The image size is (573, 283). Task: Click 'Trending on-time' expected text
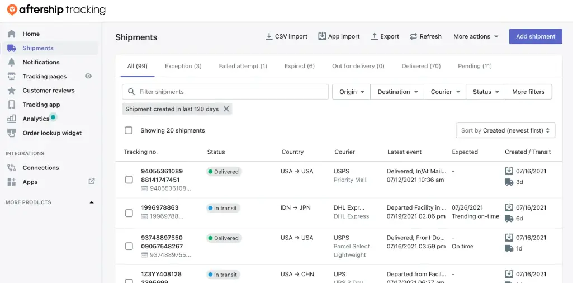click(475, 216)
